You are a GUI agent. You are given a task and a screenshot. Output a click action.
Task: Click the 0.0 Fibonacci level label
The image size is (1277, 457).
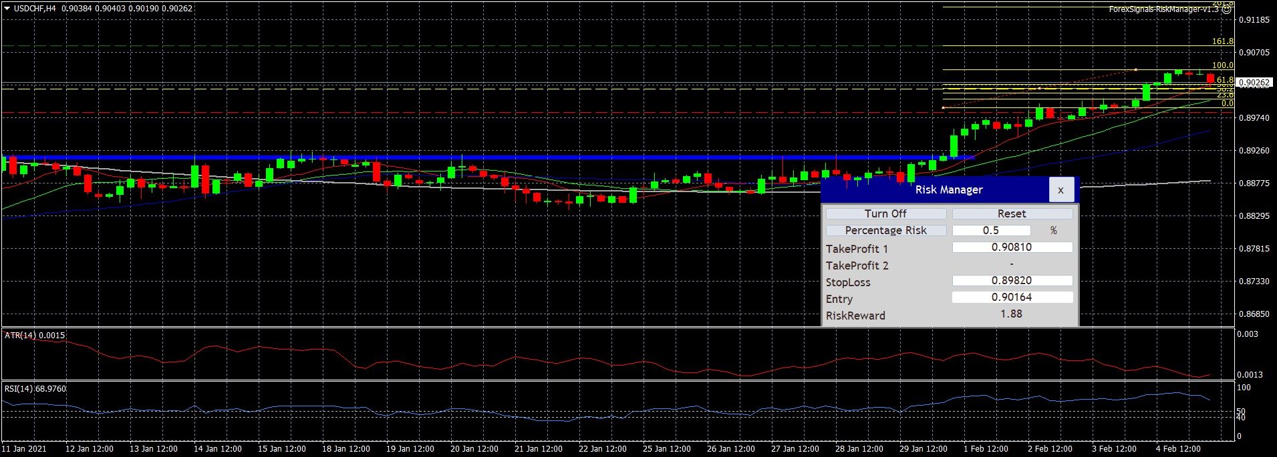(x=1228, y=103)
